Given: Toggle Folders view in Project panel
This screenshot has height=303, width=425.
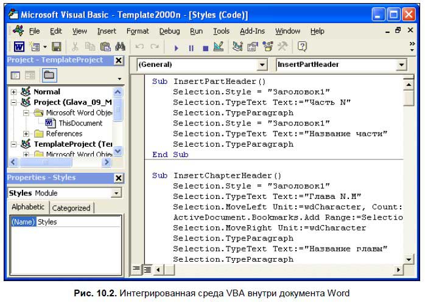Looking at the screenshot, I should 48,75.
